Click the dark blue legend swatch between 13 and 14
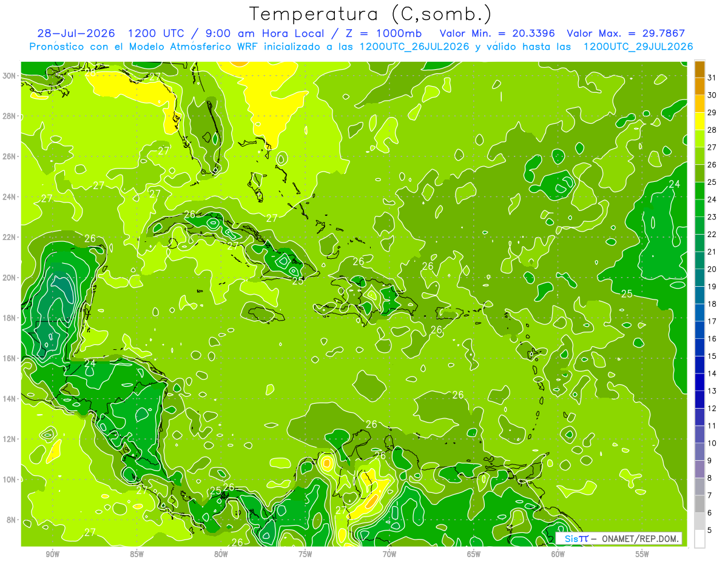Viewport: 728px width, 562px height. click(699, 383)
